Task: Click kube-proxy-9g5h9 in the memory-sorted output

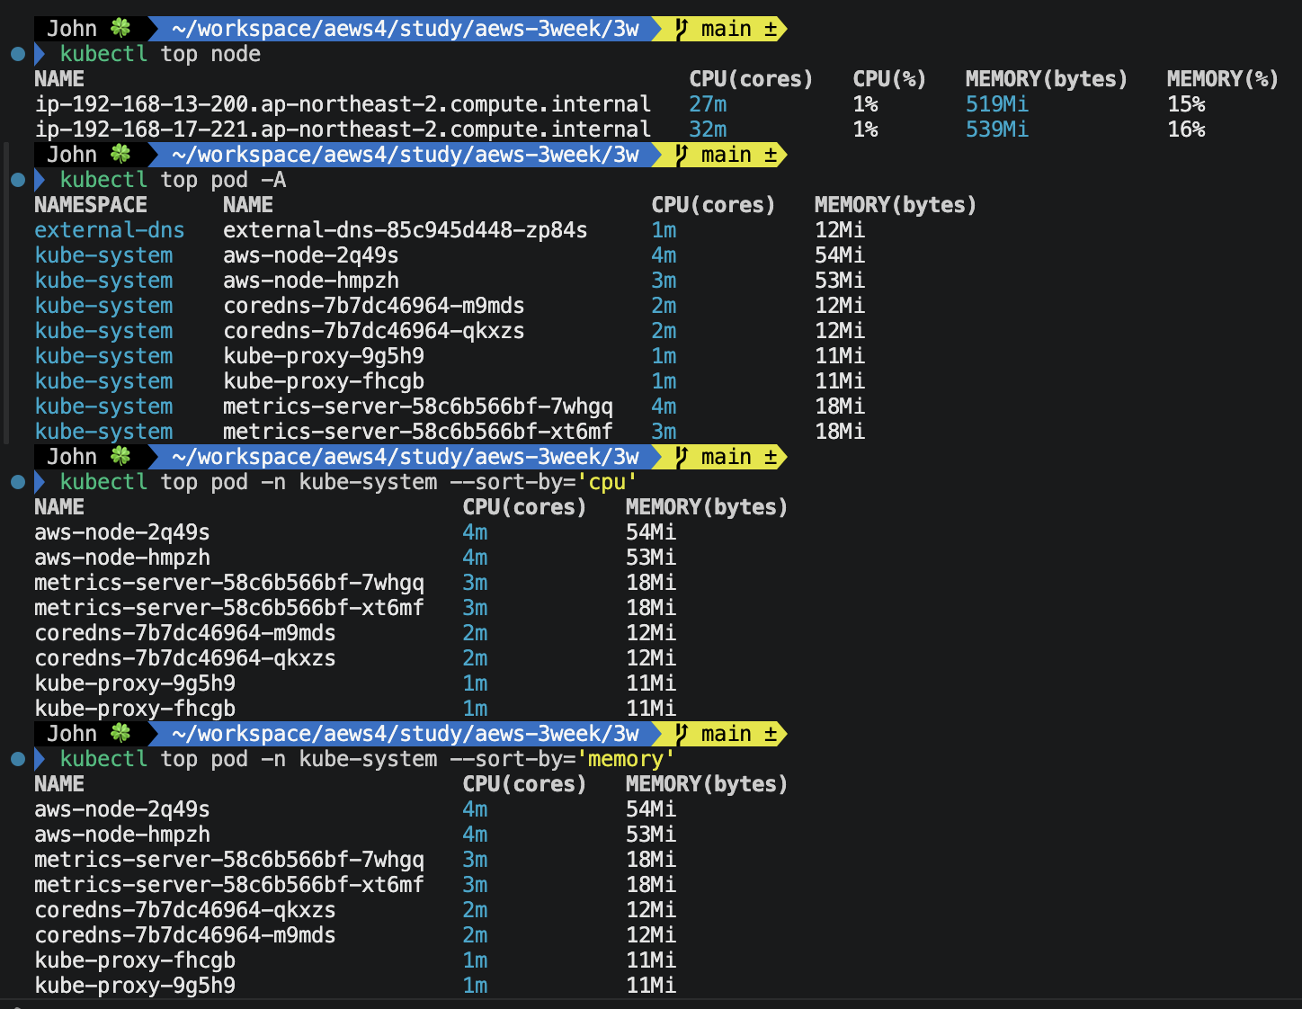Action: coord(135,986)
